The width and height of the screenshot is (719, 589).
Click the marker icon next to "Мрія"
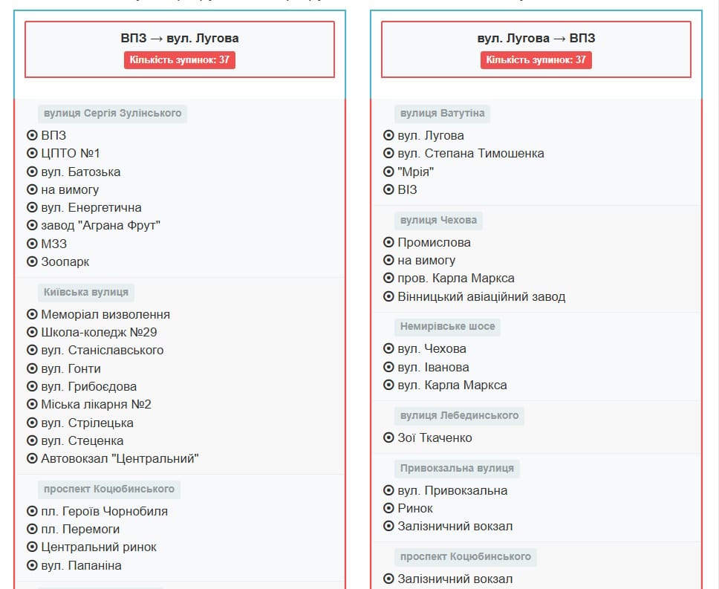pos(388,172)
